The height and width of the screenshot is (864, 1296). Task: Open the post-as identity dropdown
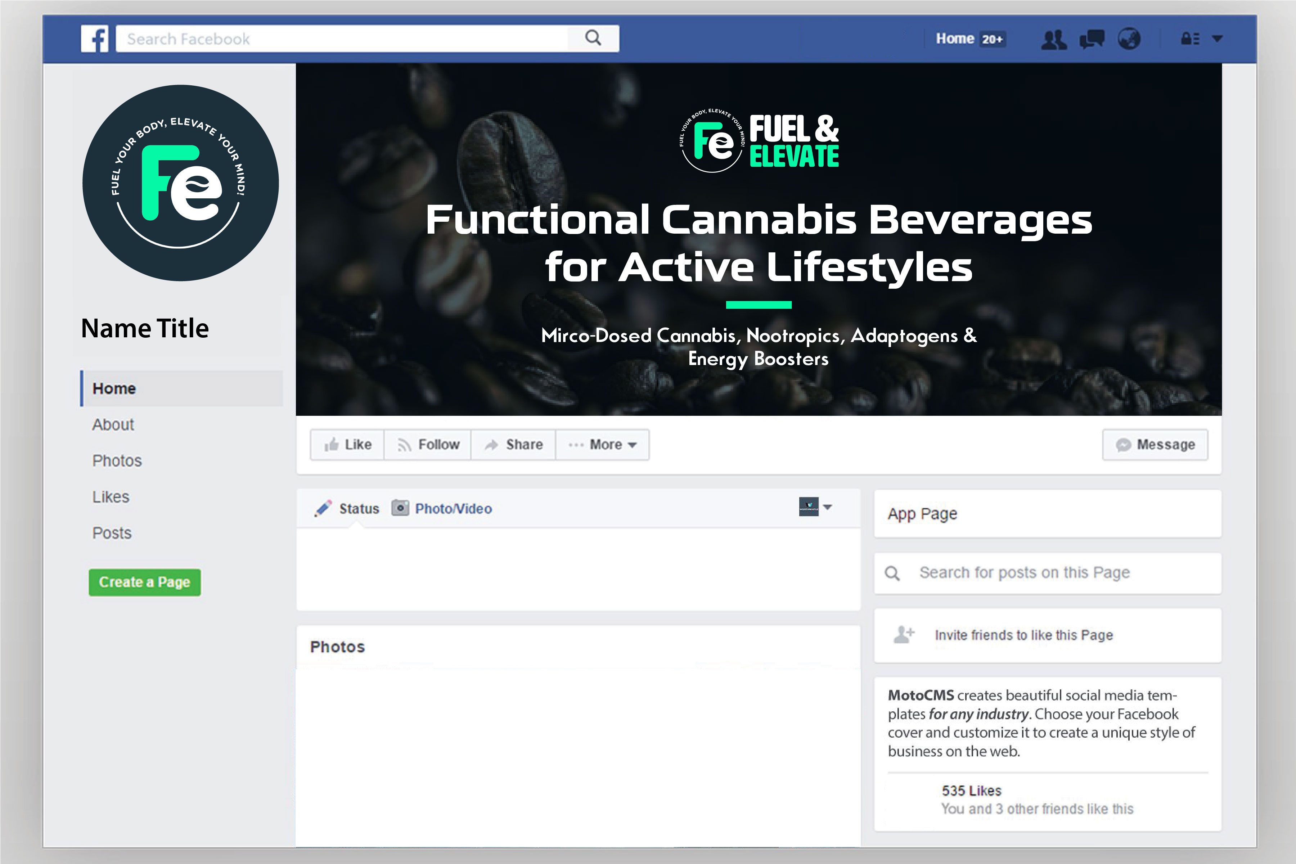(815, 507)
